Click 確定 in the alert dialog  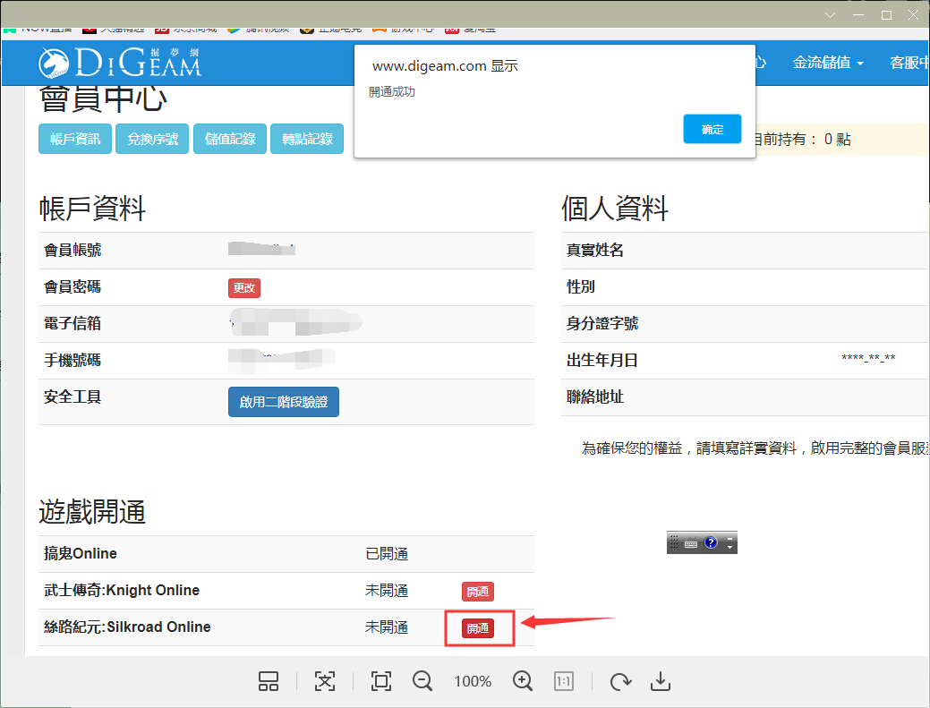click(x=712, y=129)
